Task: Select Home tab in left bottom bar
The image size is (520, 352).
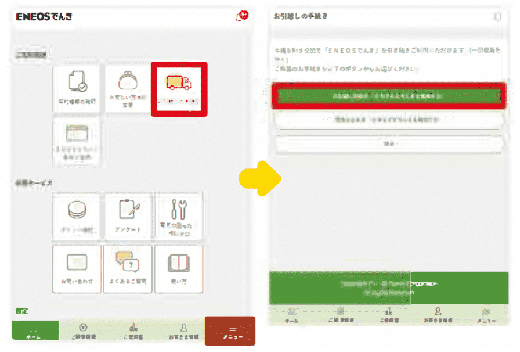Action: click(35, 330)
